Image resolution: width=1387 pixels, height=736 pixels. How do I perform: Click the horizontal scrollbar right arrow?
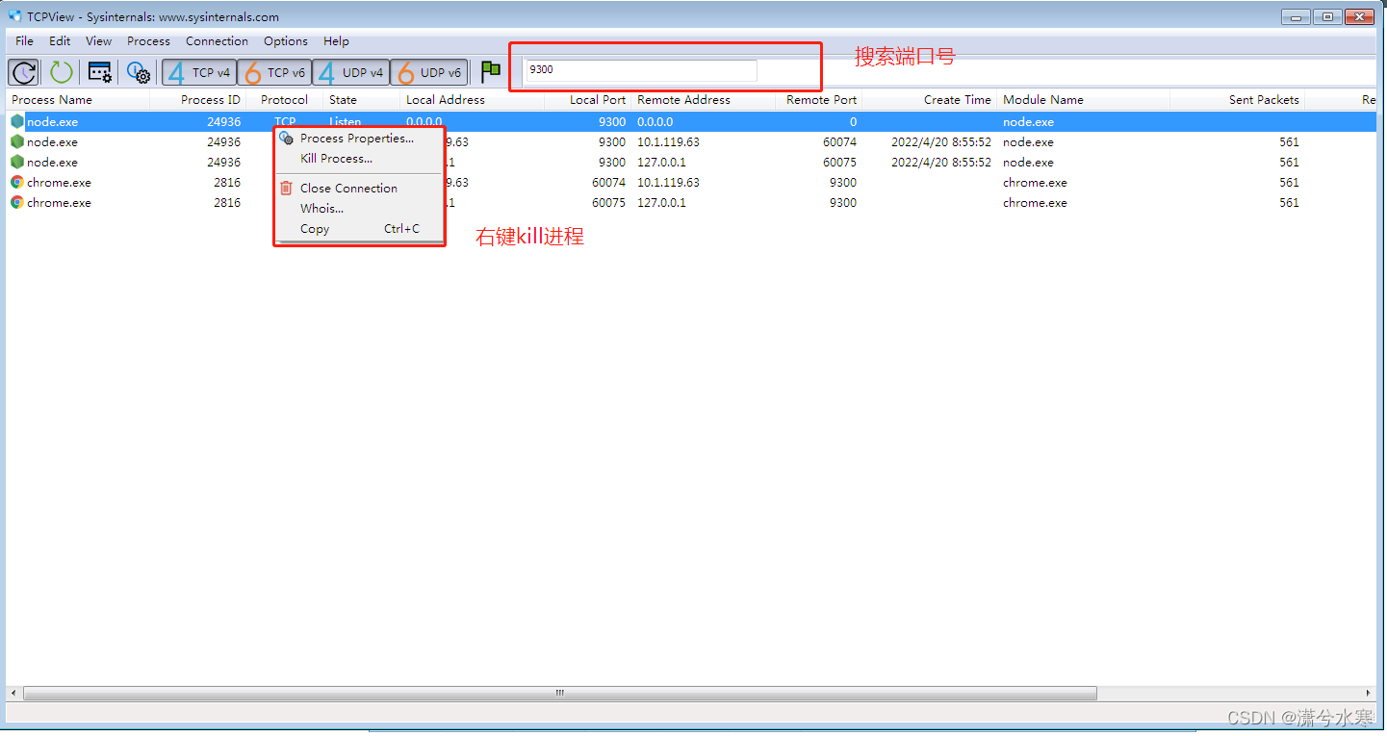1369,692
